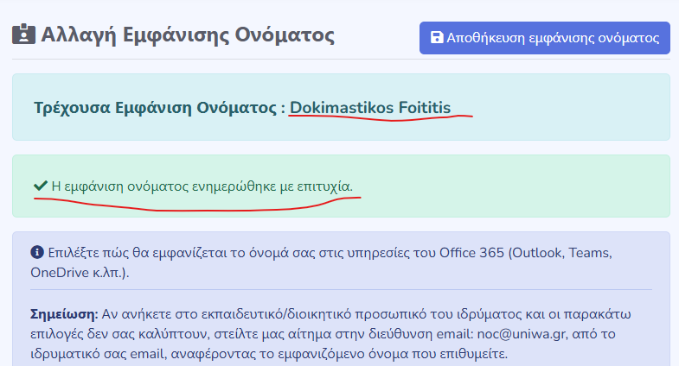Click the info circle icon before 'Επιλέξτε'
This screenshot has width=679, height=366.
point(37,253)
